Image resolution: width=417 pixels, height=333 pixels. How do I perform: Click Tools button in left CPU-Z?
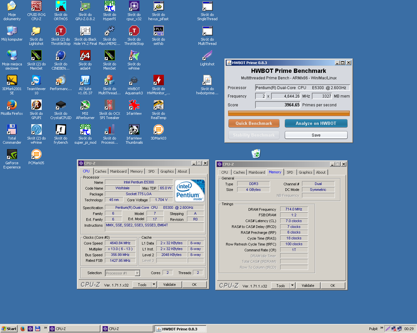point(142,285)
